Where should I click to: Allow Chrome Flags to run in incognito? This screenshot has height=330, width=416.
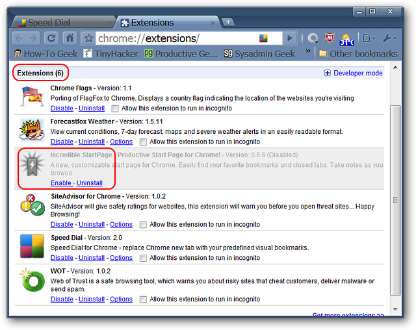coord(115,108)
